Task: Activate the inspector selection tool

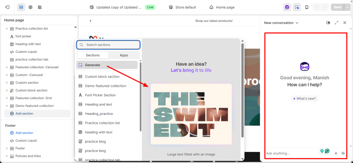Action: click(297, 7)
